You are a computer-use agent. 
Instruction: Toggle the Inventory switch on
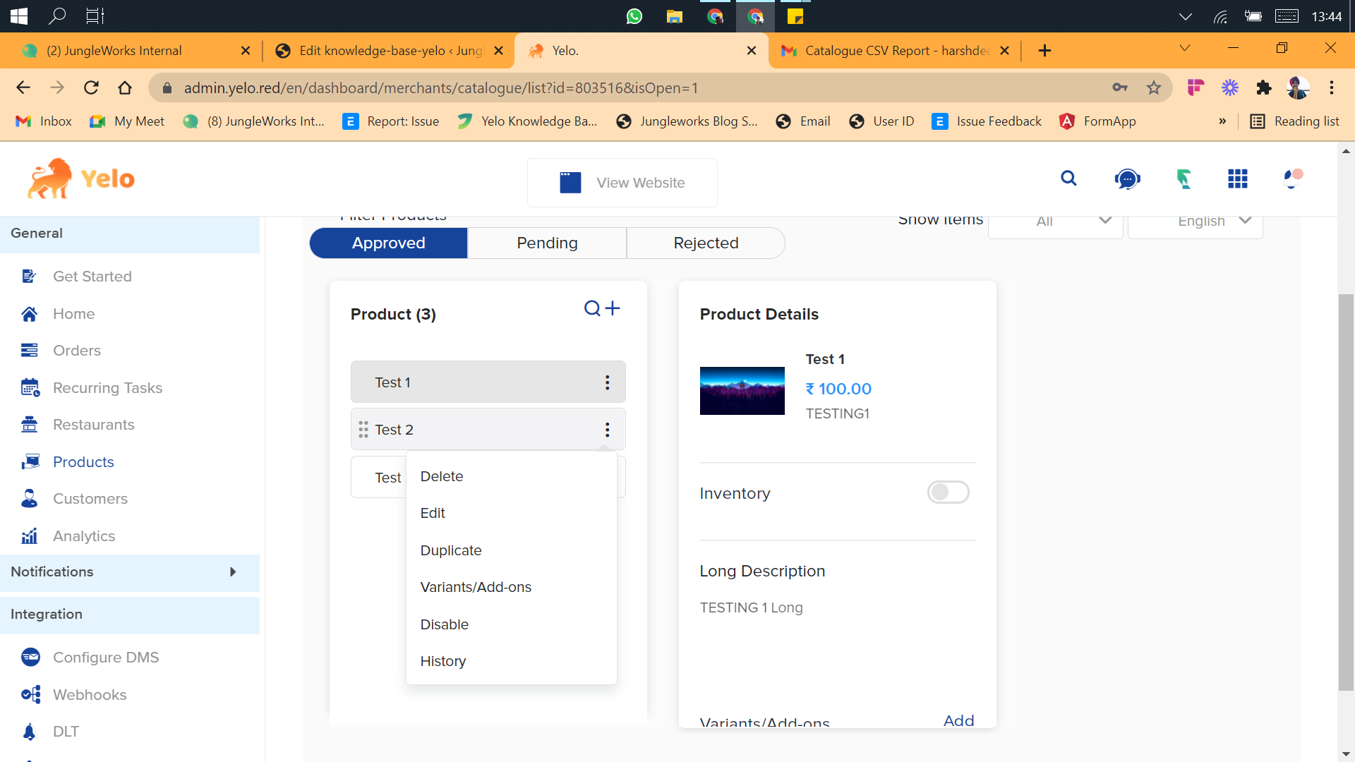[948, 492]
